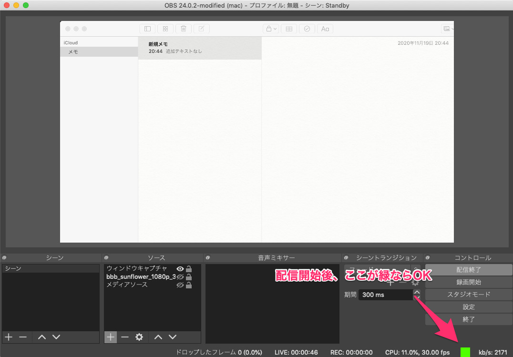Click the Notes trash delete icon
Image resolution: width=513 pixels, height=357 pixels.
coord(184,29)
